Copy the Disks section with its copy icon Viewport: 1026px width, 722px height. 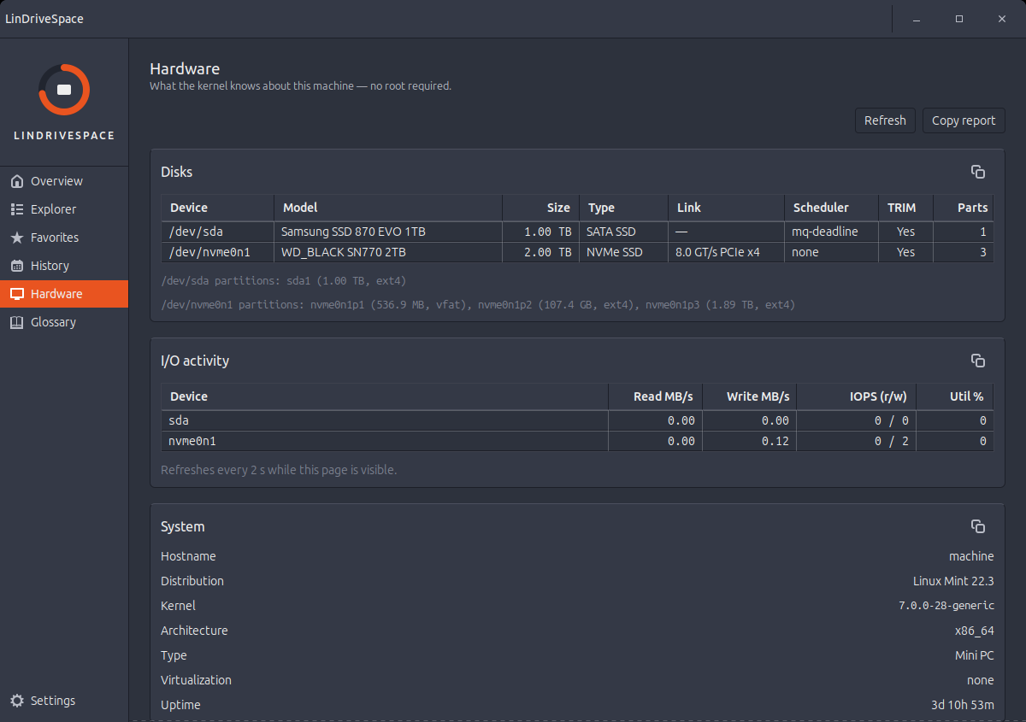click(x=978, y=172)
